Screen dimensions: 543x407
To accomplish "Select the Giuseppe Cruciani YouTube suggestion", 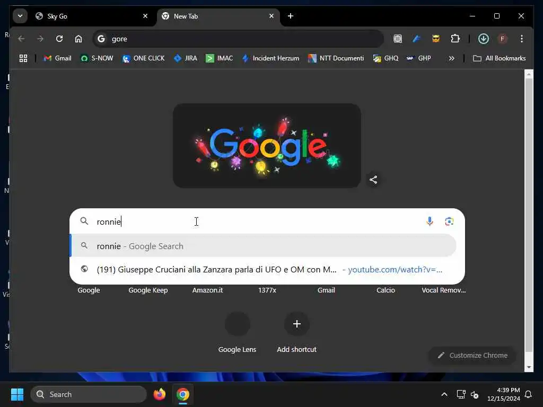I will click(263, 269).
